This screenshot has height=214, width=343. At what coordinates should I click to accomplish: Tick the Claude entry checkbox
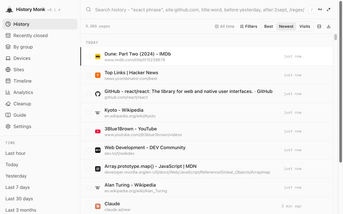(x=88, y=206)
